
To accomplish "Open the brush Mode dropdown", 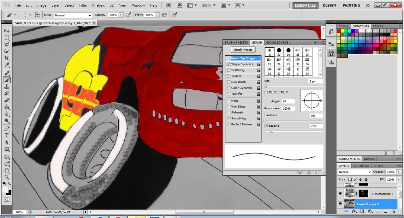I will coord(73,15).
